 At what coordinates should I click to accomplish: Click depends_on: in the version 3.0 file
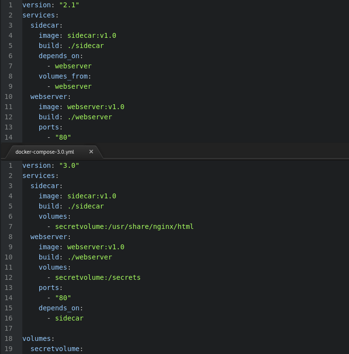[61, 308]
